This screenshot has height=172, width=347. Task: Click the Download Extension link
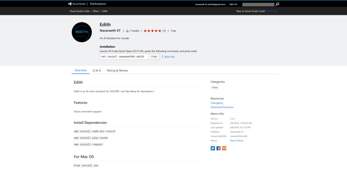222,107
